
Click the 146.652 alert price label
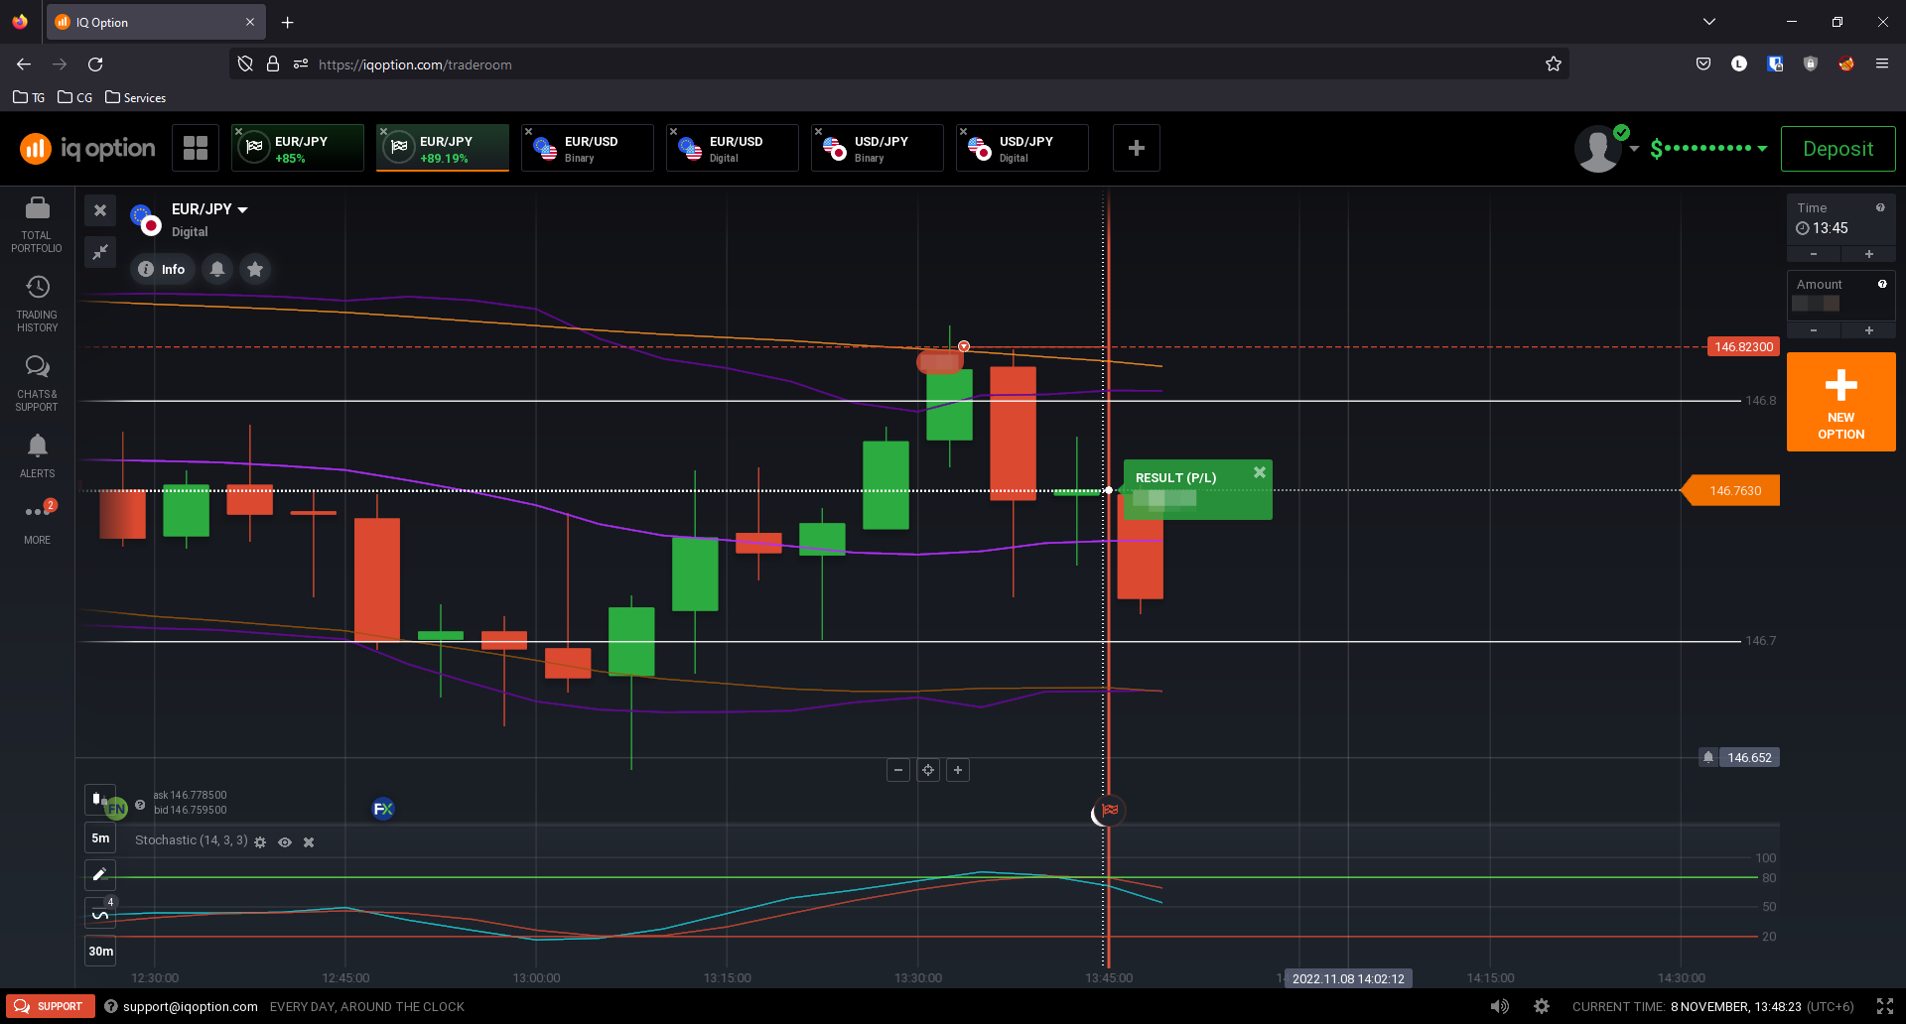pos(1748,757)
